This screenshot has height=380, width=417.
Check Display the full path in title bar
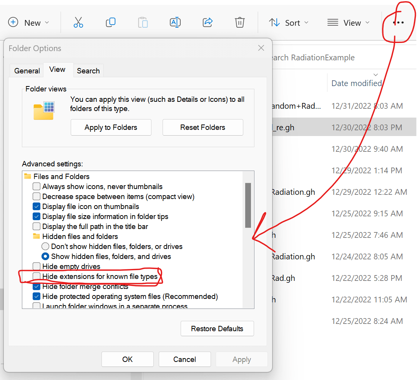37,226
